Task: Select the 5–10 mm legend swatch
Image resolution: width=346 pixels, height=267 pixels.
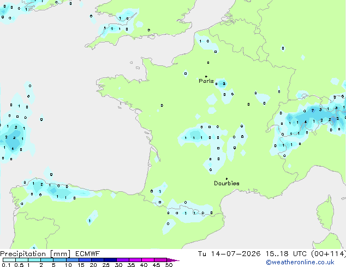Action: click(59, 260)
